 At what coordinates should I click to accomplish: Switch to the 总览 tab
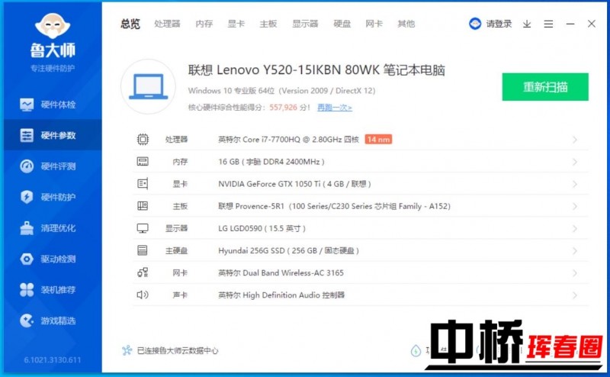pos(130,24)
